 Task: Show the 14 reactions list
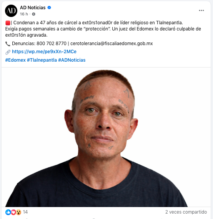25,212
